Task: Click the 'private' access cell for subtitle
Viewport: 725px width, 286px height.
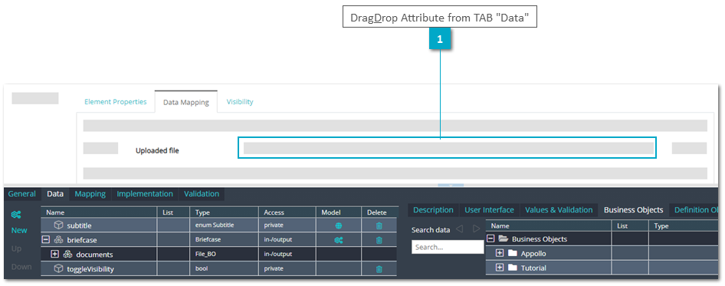Action: click(x=287, y=226)
